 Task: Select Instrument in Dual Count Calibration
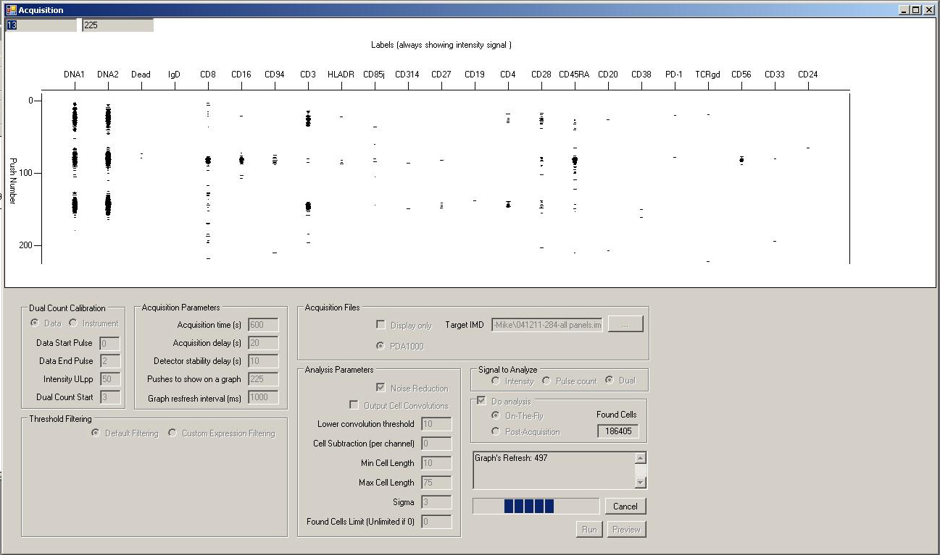[73, 323]
